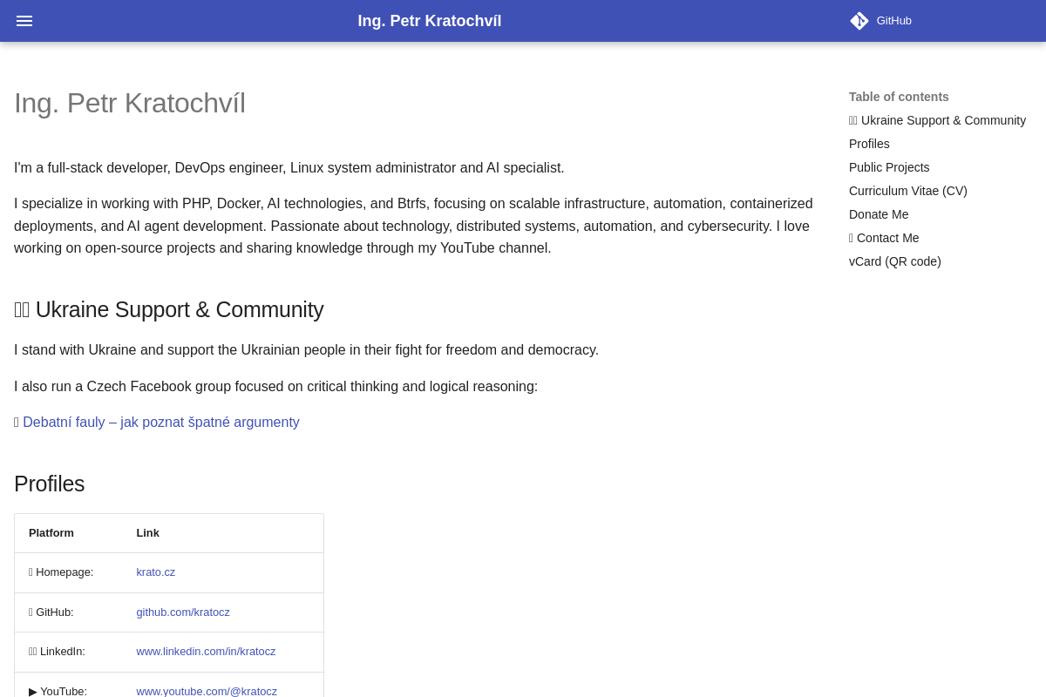Select Curriculum Vitae (CV) in contents
Viewport: 1046px width, 697px height.
907,191
